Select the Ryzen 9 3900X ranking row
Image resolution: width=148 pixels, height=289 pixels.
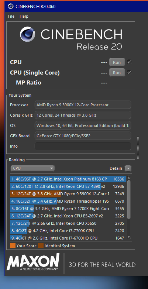tap(68, 194)
